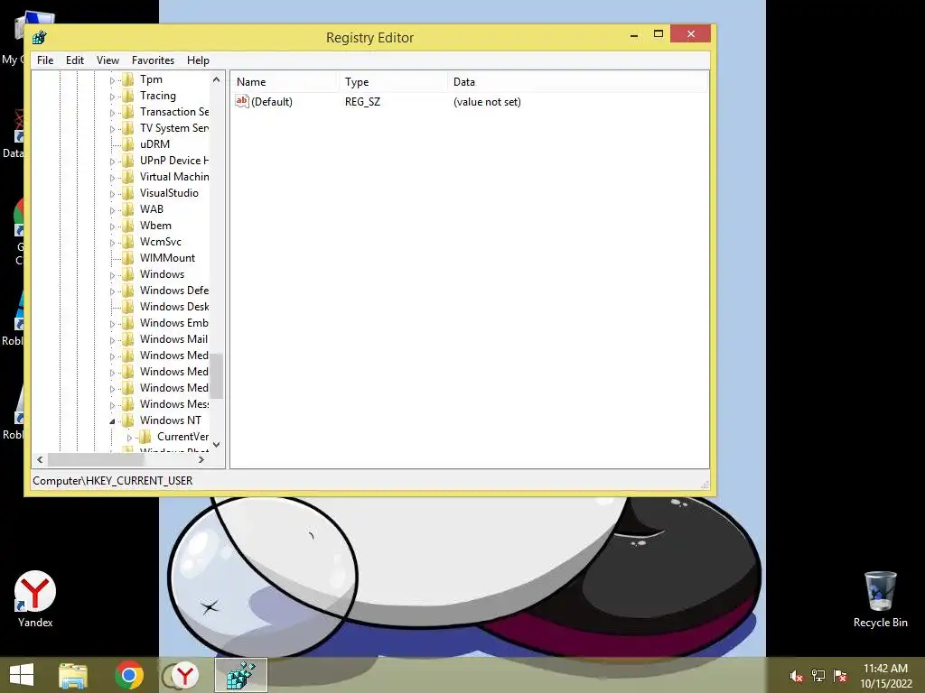925x693 pixels.
Task: Expand the Tpm key
Action: 112,80
